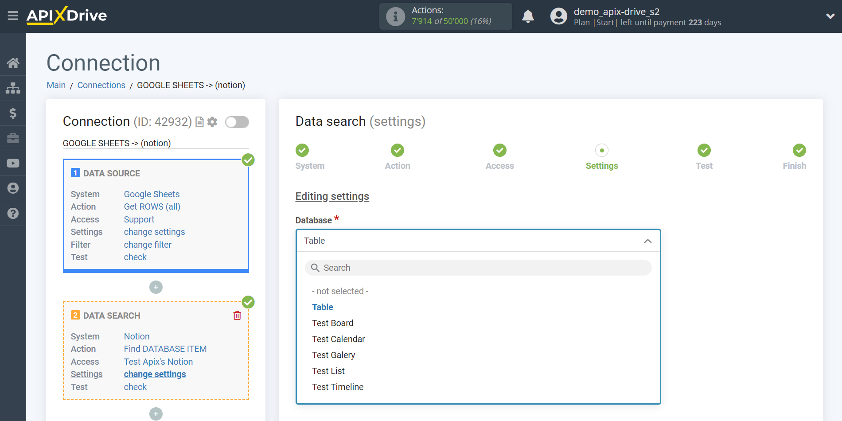Viewport: 842px width, 421px height.
Task: Click change filter link
Action: [x=148, y=245]
